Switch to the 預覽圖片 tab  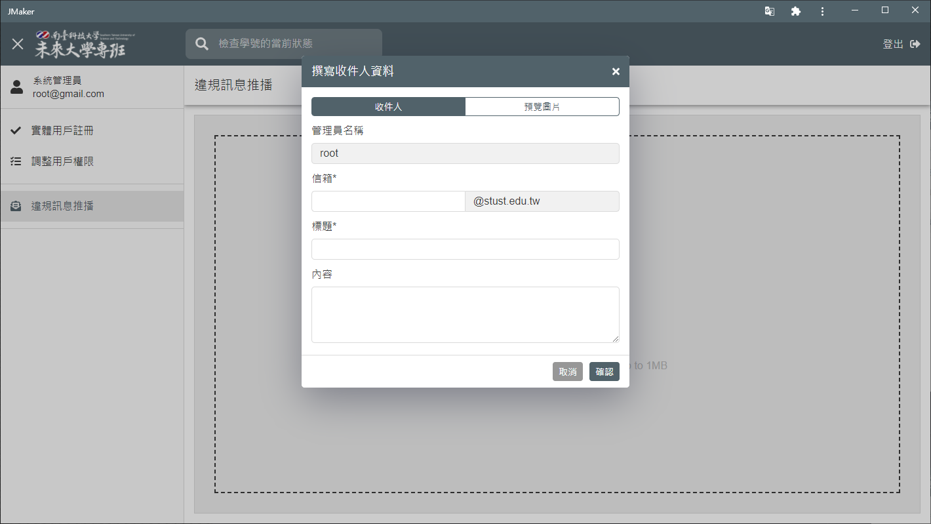click(x=542, y=107)
